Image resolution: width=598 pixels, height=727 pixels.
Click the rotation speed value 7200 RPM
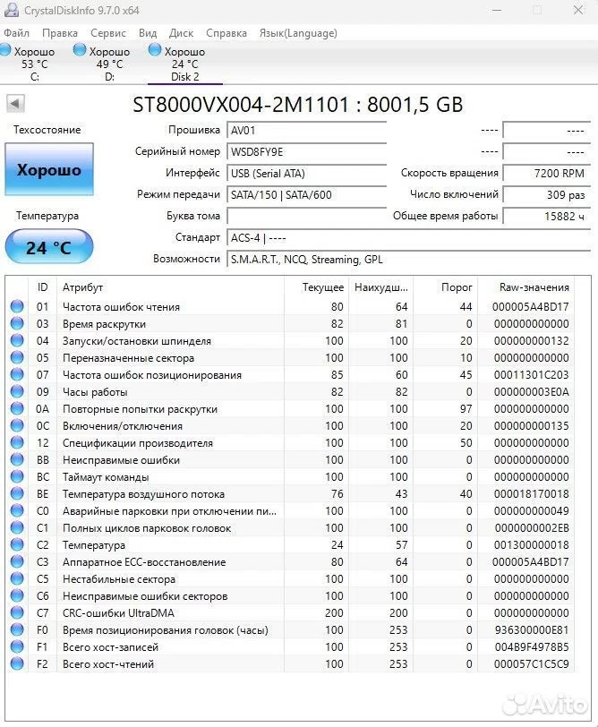coord(547,174)
